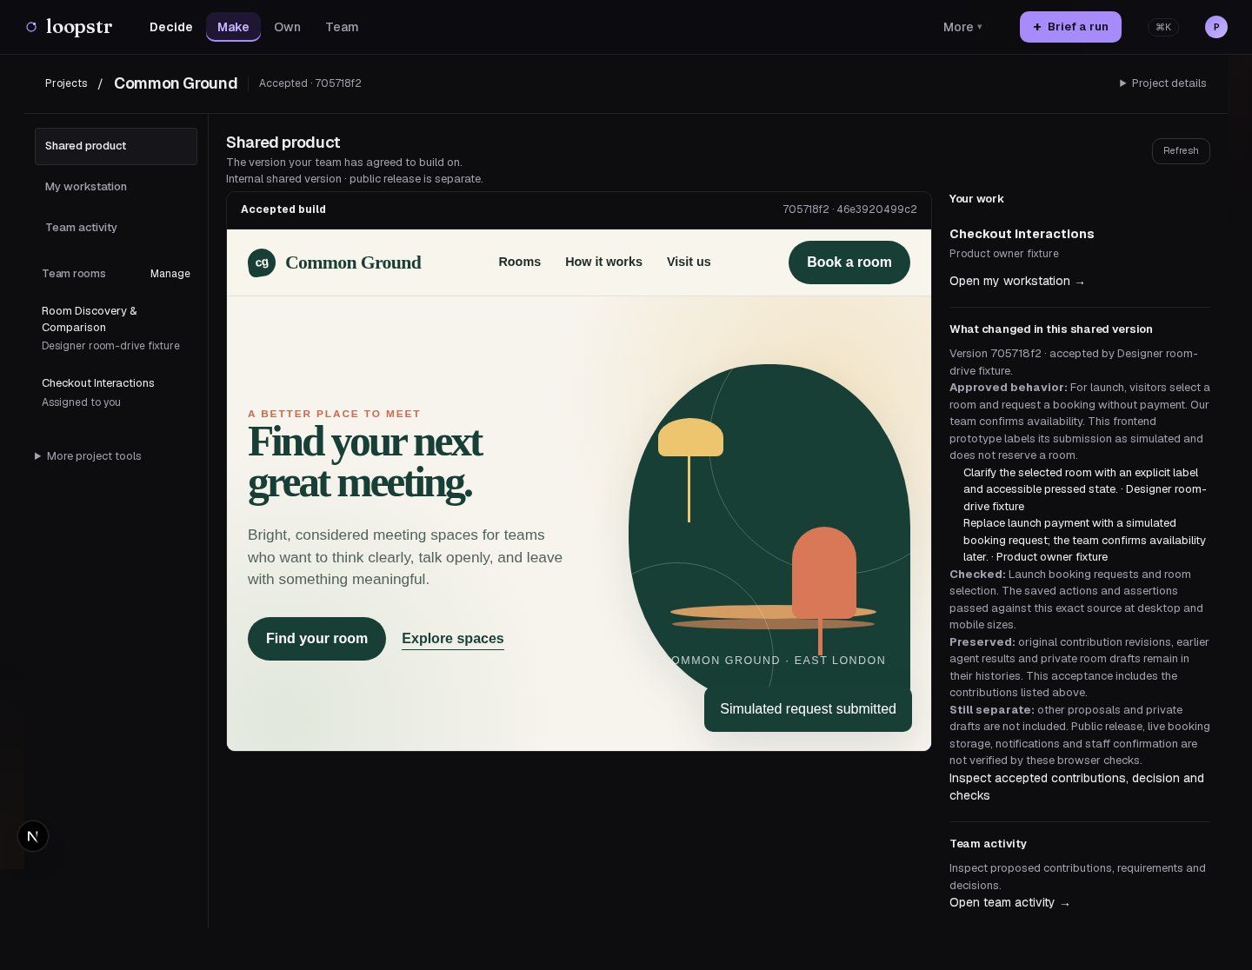Click Book a room button

[x=849, y=262]
